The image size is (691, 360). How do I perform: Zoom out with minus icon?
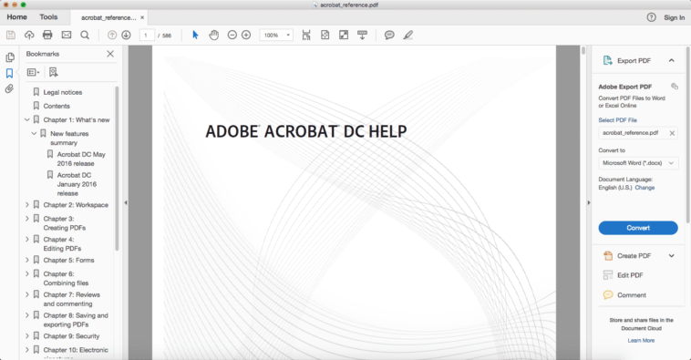pos(232,35)
